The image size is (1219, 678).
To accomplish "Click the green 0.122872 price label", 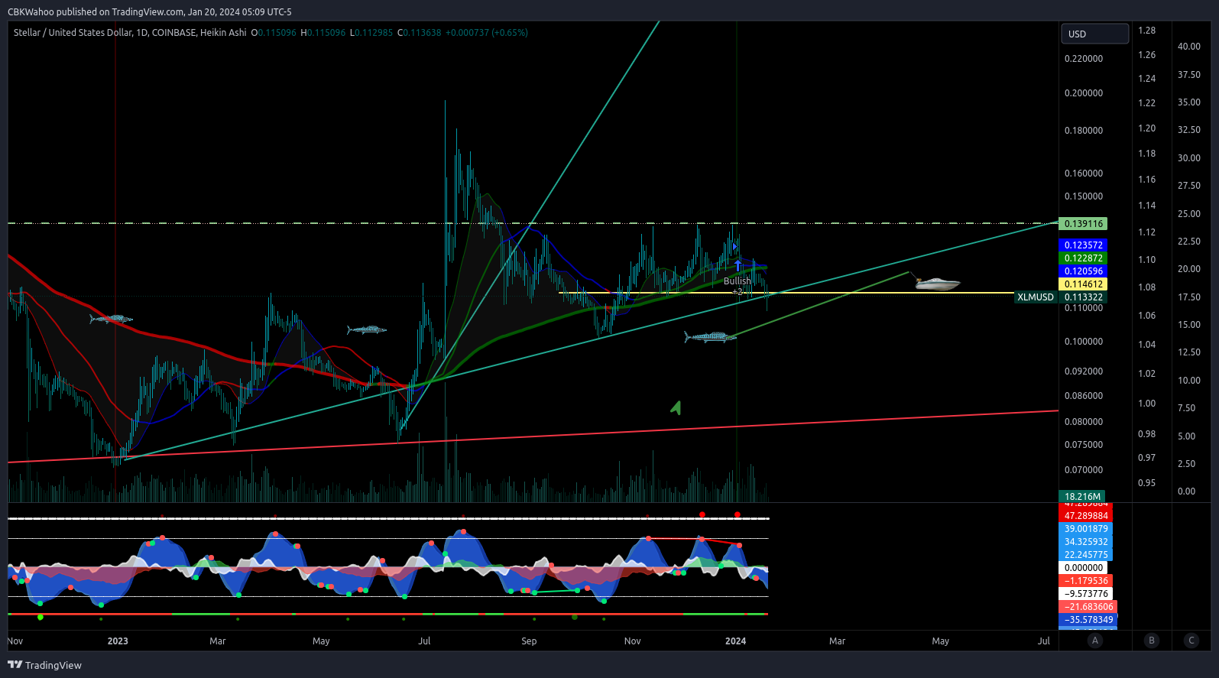I will [1083, 258].
